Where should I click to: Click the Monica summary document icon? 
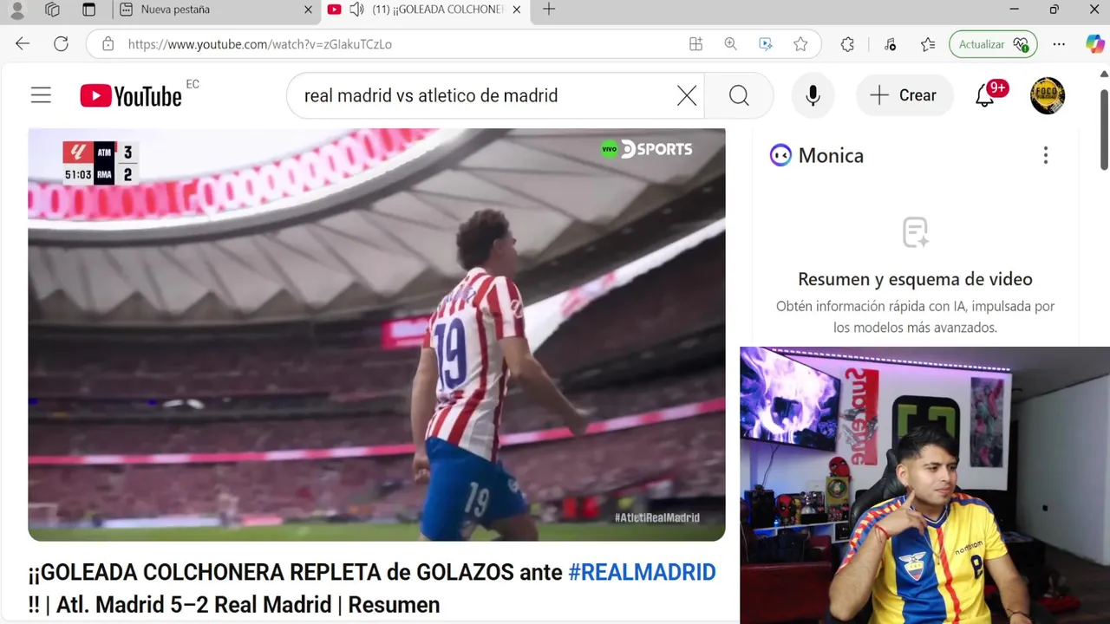click(915, 232)
